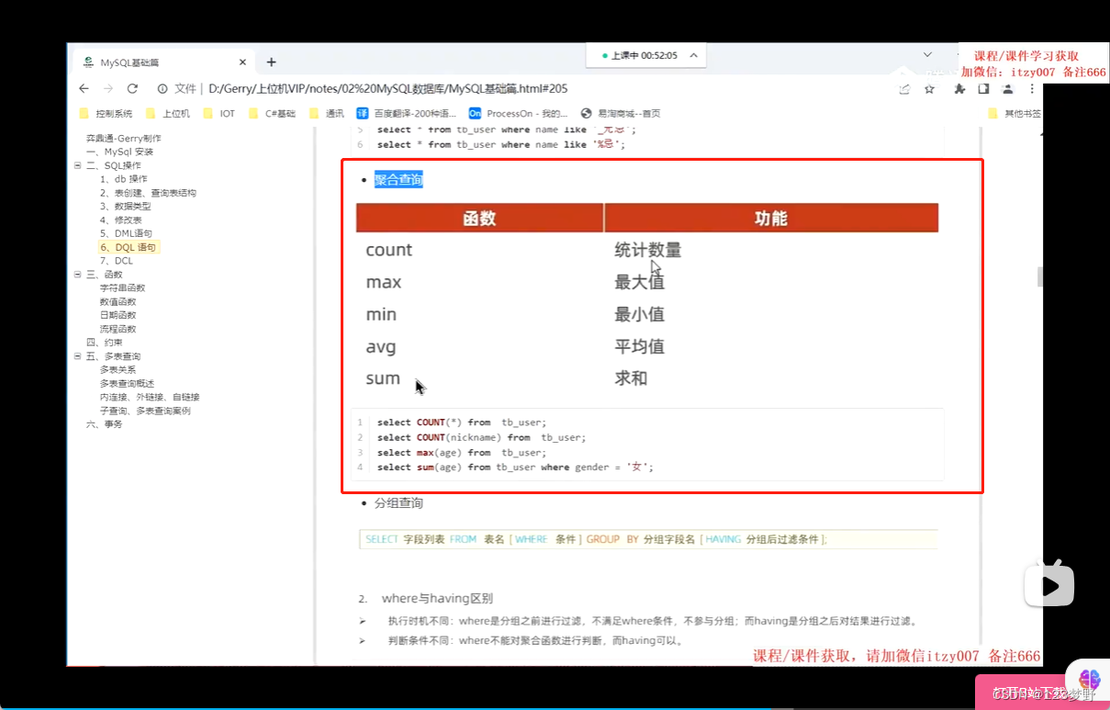This screenshot has width=1110, height=710.
Task: Open a new tab with the plus button
Action: point(271,62)
